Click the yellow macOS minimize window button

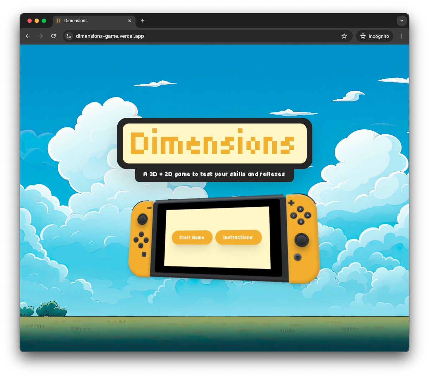[x=37, y=21]
